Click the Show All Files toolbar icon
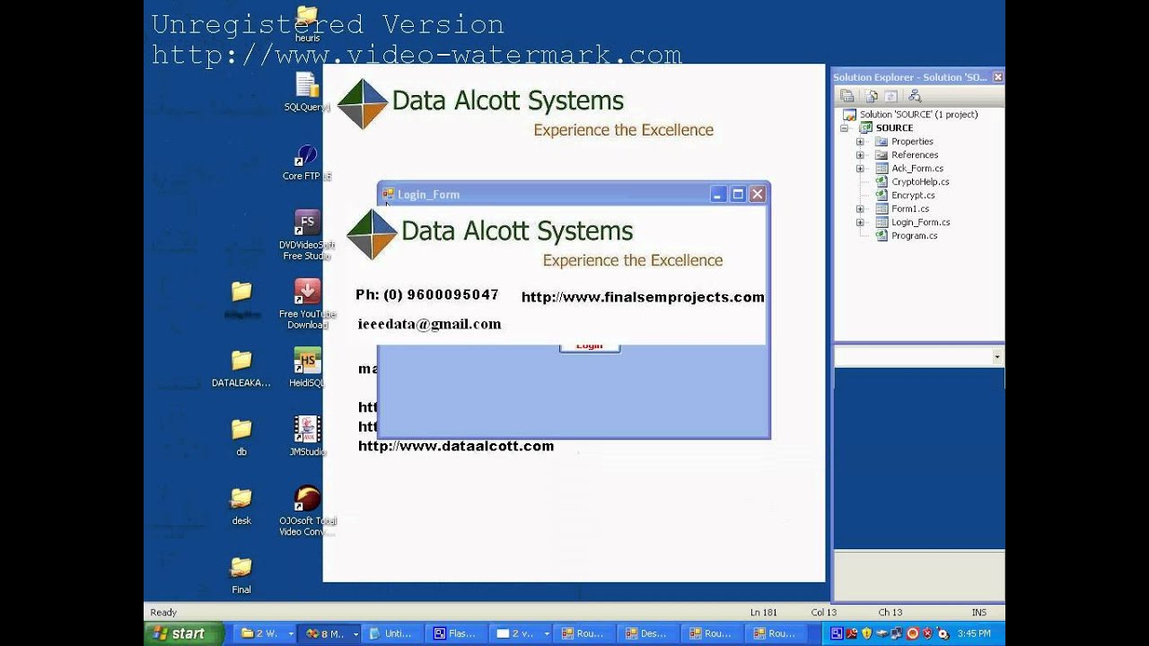This screenshot has height=646, width=1149. 872,96
